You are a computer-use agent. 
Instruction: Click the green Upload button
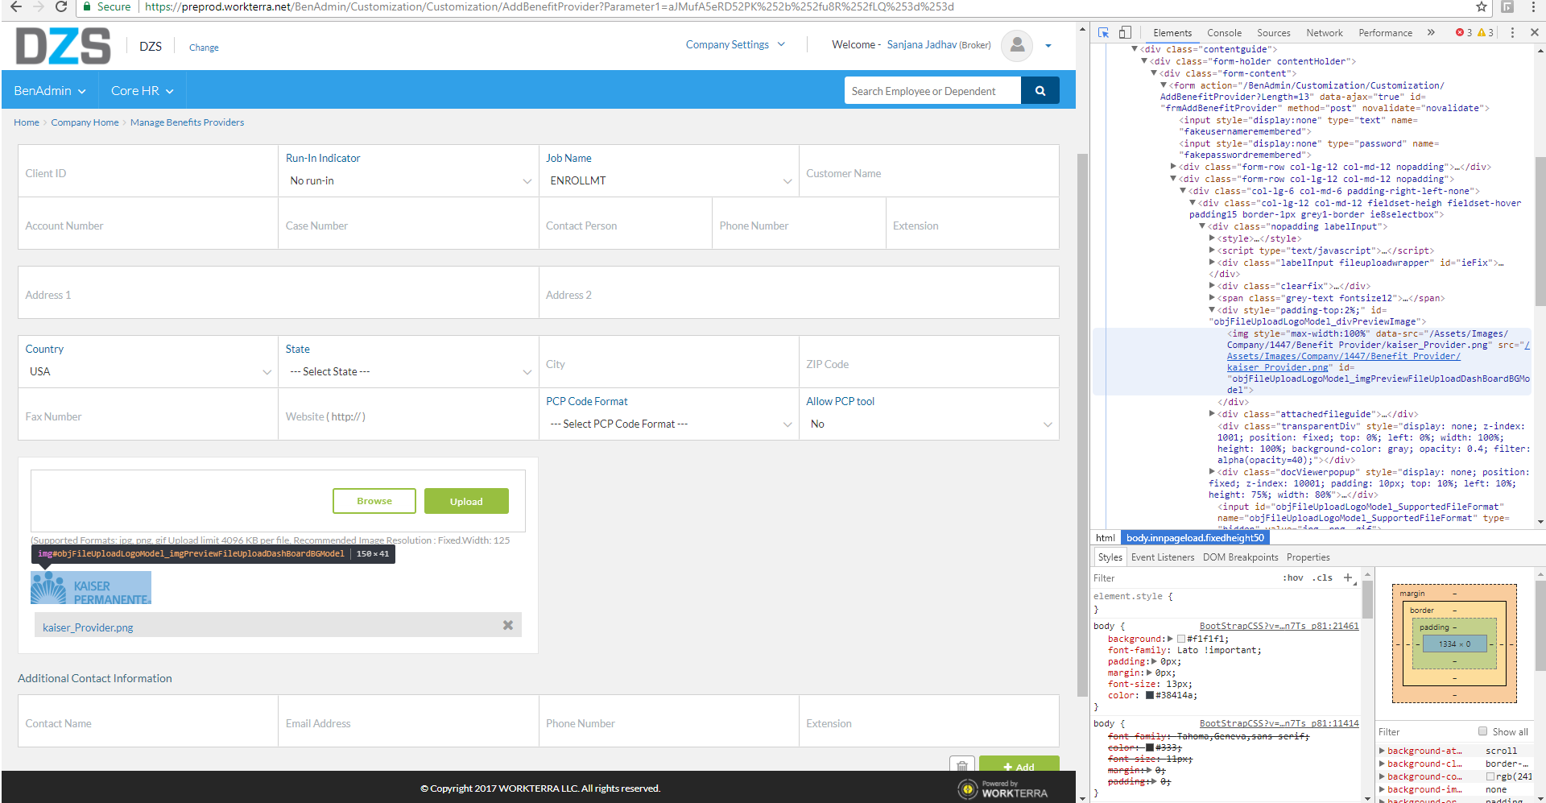(x=466, y=501)
